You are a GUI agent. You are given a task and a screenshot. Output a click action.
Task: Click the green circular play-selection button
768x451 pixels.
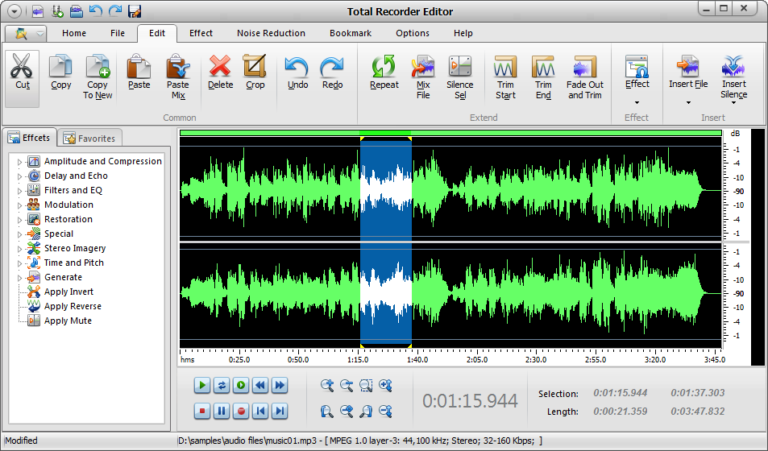tap(240, 386)
